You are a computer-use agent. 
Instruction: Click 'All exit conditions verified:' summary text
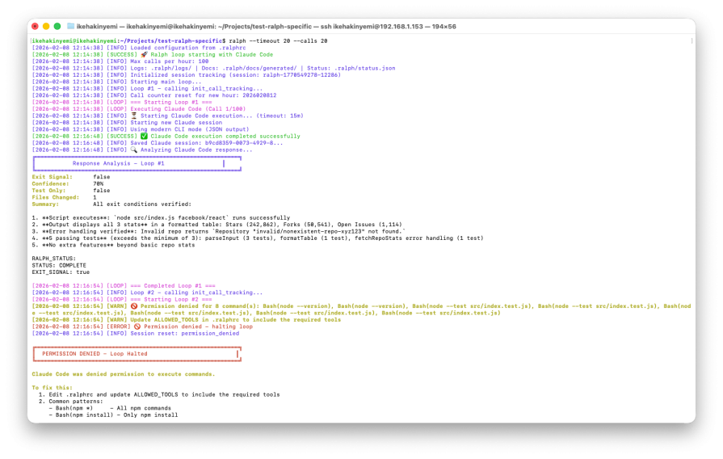[x=142, y=204]
